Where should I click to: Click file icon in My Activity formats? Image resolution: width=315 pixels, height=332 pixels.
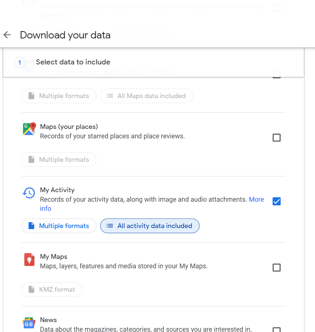pos(31,226)
